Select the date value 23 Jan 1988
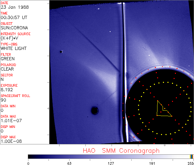194x165 pixels. 12,7
